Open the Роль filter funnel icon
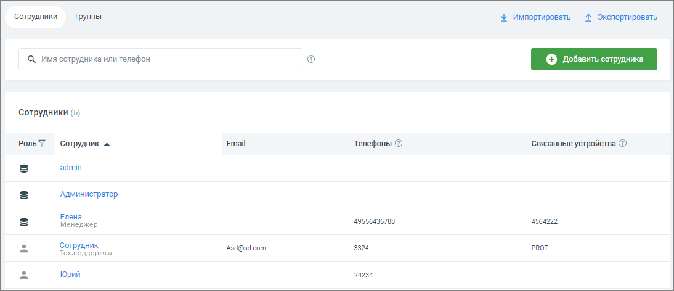674x291 pixels. (42, 144)
